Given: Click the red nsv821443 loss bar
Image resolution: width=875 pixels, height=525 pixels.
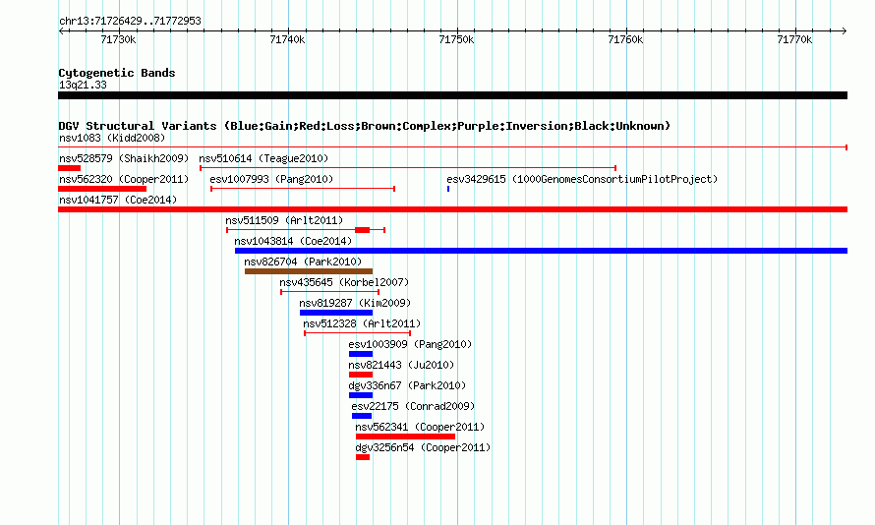Looking at the screenshot, I should [x=361, y=375].
